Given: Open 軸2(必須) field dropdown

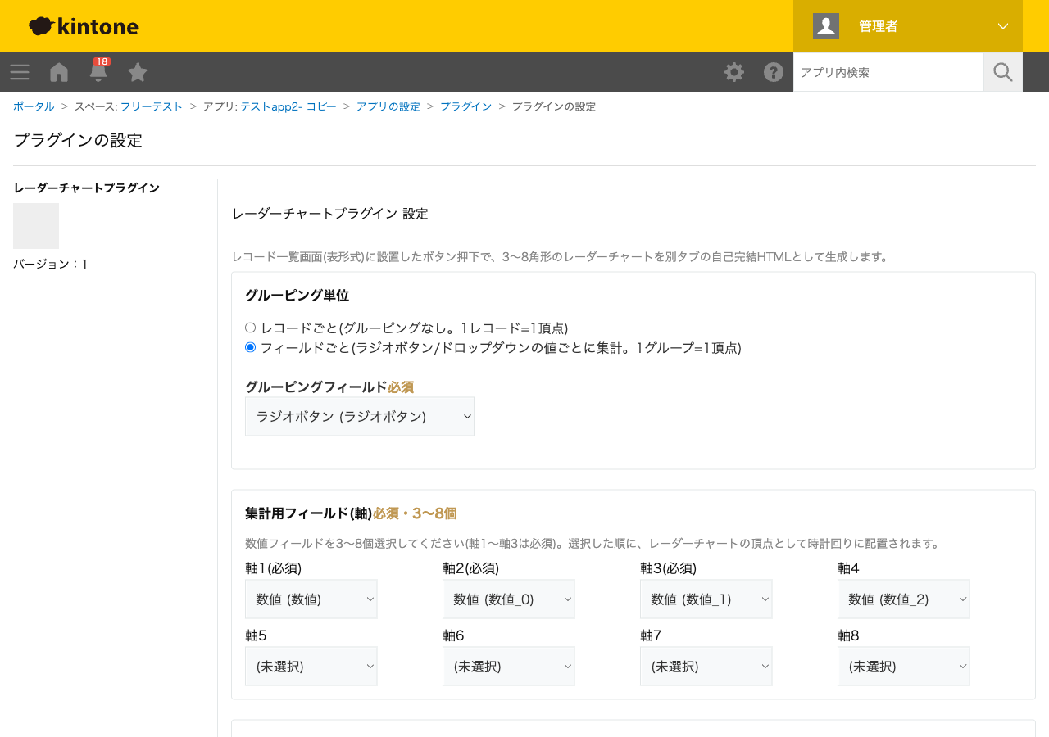Looking at the screenshot, I should (x=509, y=599).
